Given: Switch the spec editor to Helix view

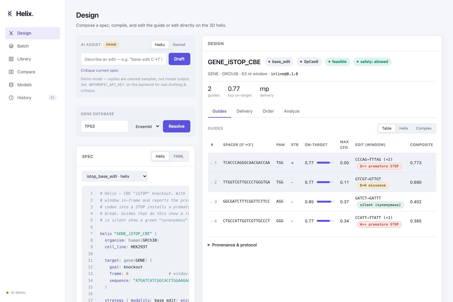Looking at the screenshot, I should (160, 156).
